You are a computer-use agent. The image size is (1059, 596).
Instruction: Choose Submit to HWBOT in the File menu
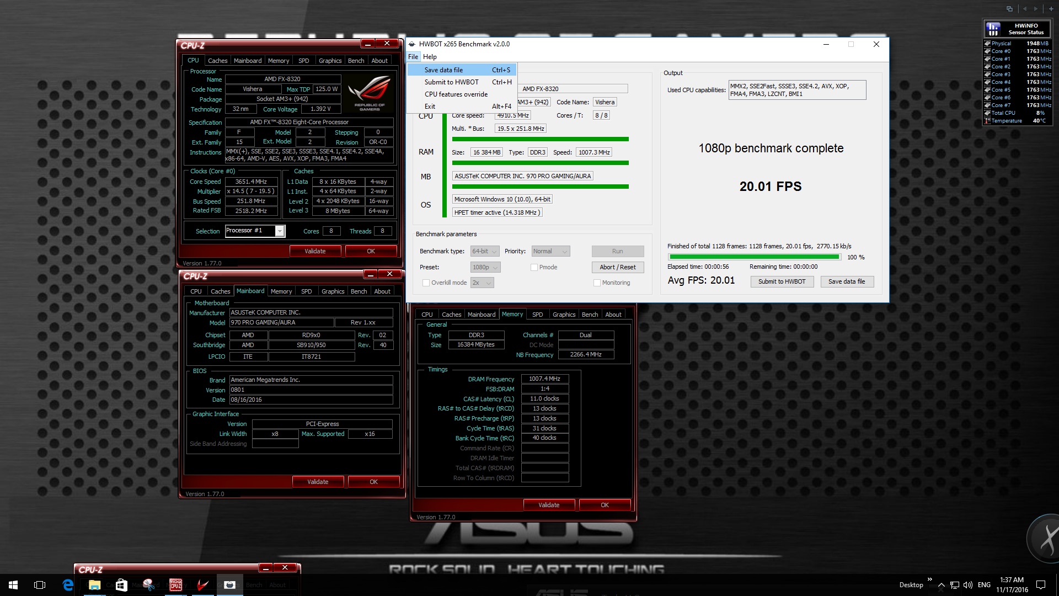coord(462,82)
